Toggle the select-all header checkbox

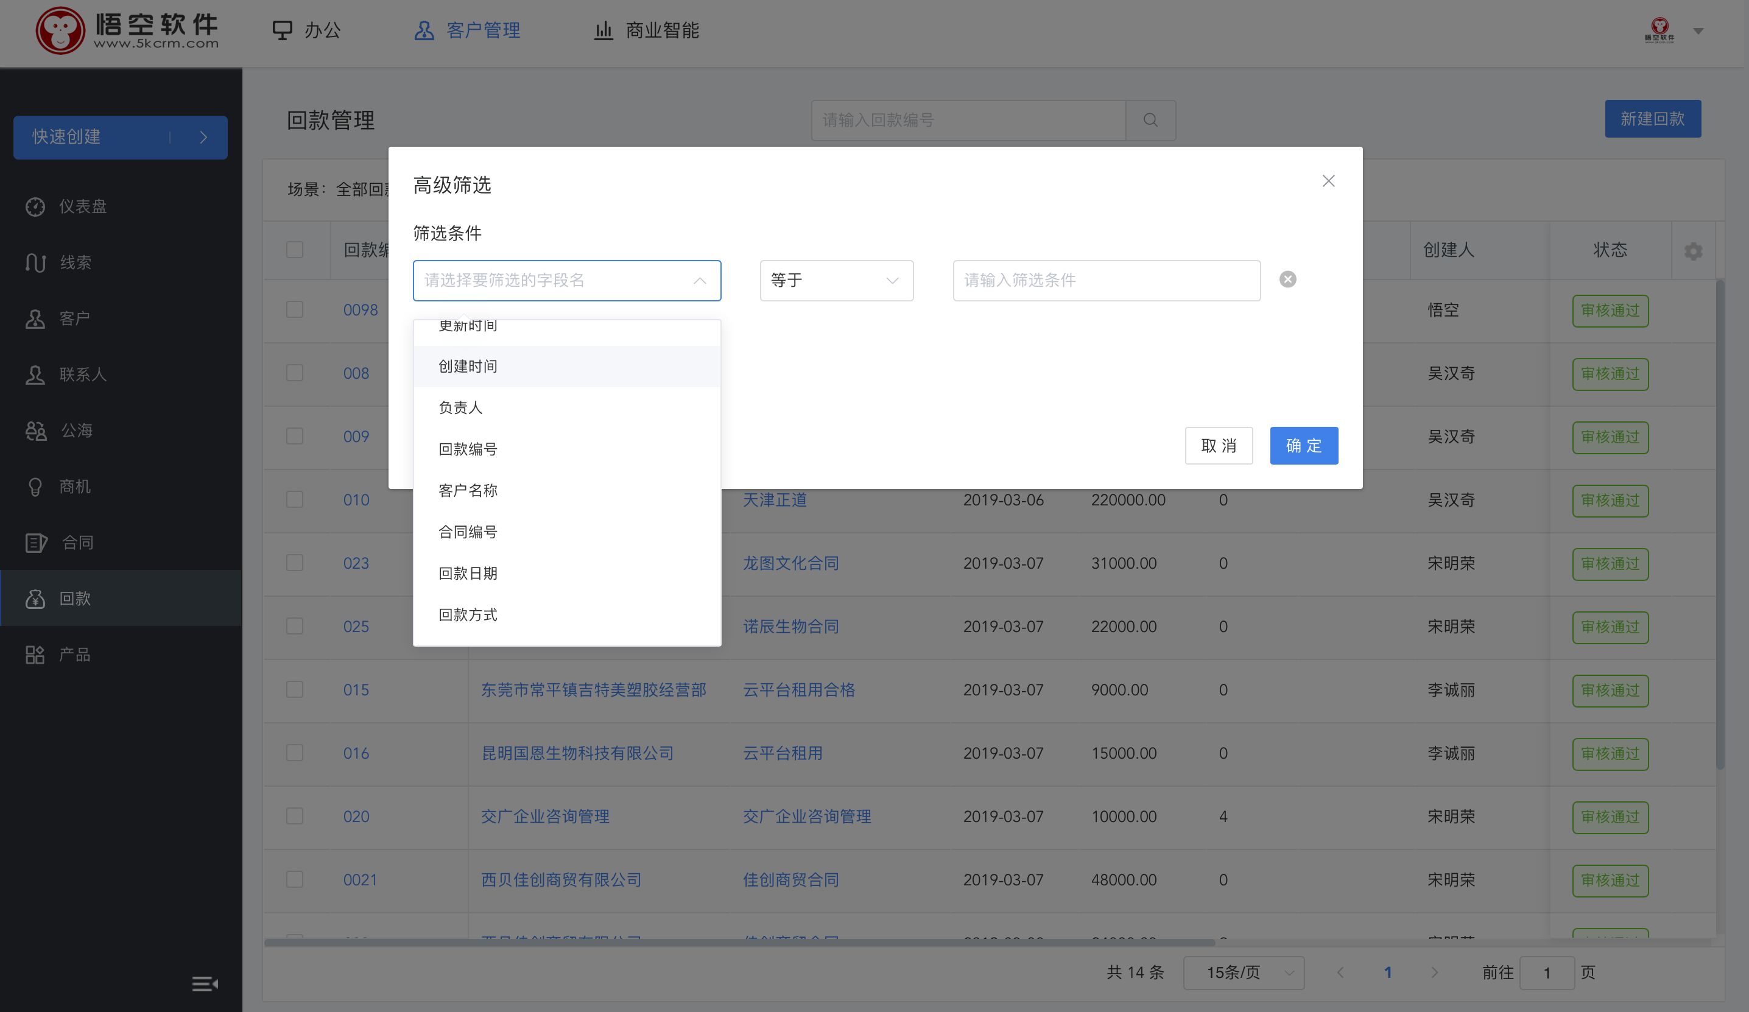pyautogui.click(x=295, y=250)
